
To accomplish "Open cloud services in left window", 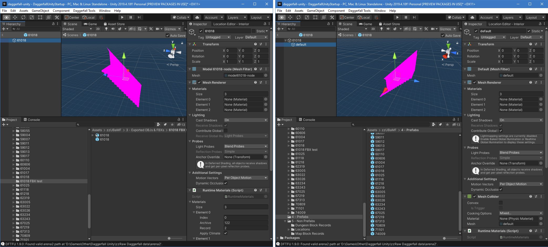I will pos(197,17).
